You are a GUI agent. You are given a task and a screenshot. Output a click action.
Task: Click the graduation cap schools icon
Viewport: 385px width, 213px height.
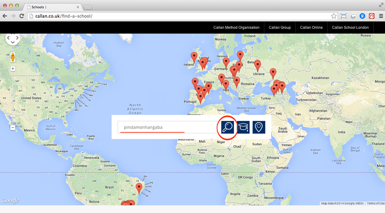[x=243, y=127]
